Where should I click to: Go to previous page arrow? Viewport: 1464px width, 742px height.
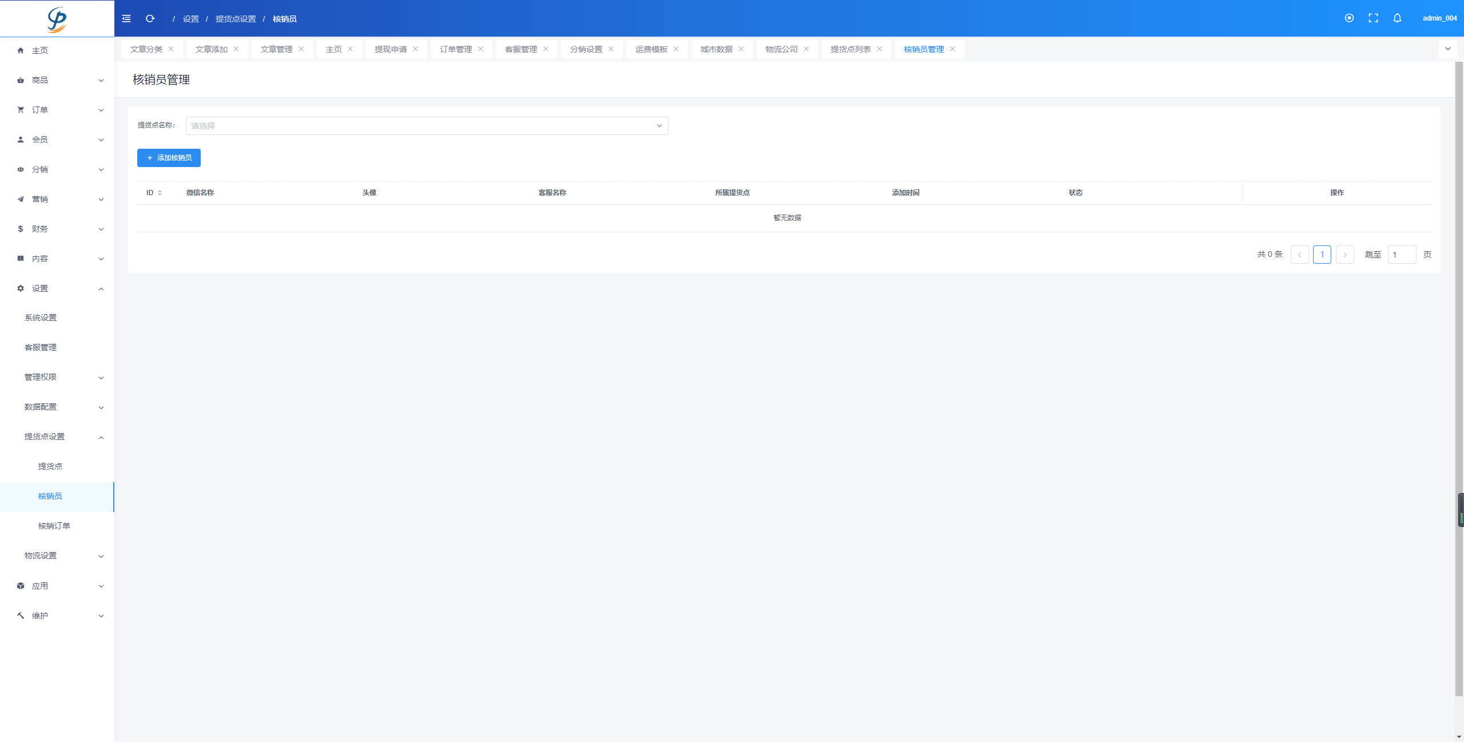coord(1300,255)
